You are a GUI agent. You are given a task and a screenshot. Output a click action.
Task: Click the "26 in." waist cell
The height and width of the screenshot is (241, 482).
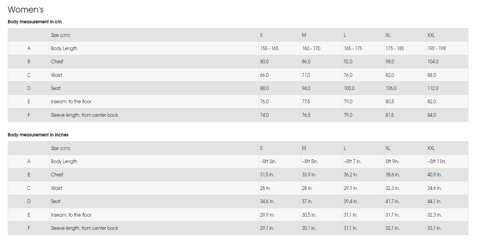[x=265, y=188]
